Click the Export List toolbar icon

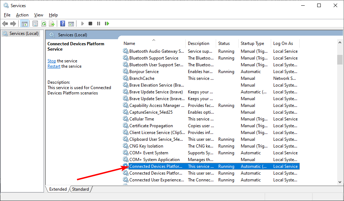click(x=52, y=24)
